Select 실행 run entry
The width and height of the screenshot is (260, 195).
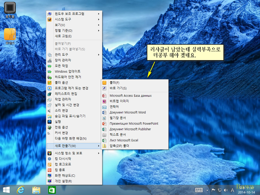(74, 122)
